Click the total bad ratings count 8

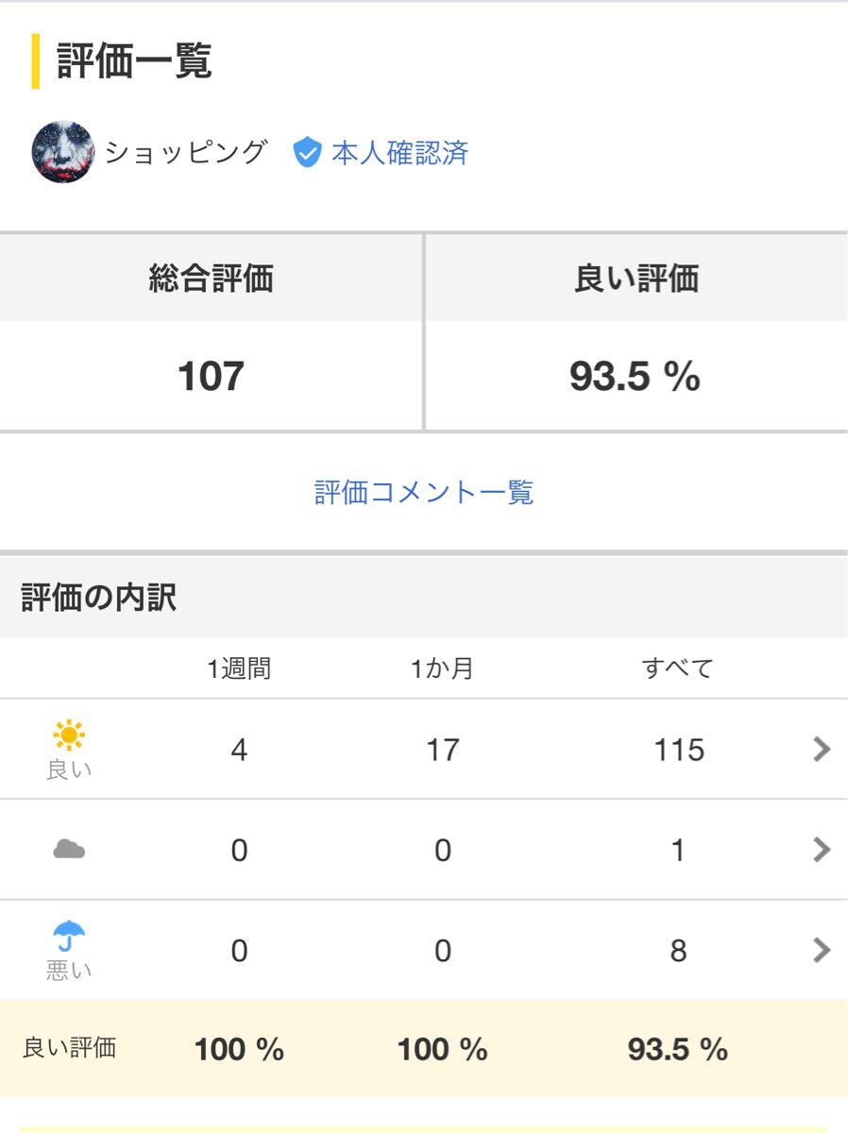(x=678, y=950)
